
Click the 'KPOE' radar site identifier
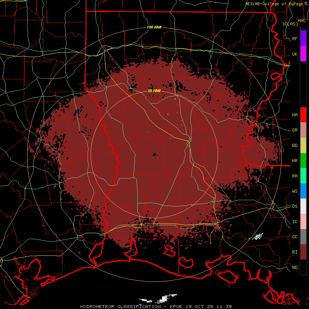click(176, 307)
